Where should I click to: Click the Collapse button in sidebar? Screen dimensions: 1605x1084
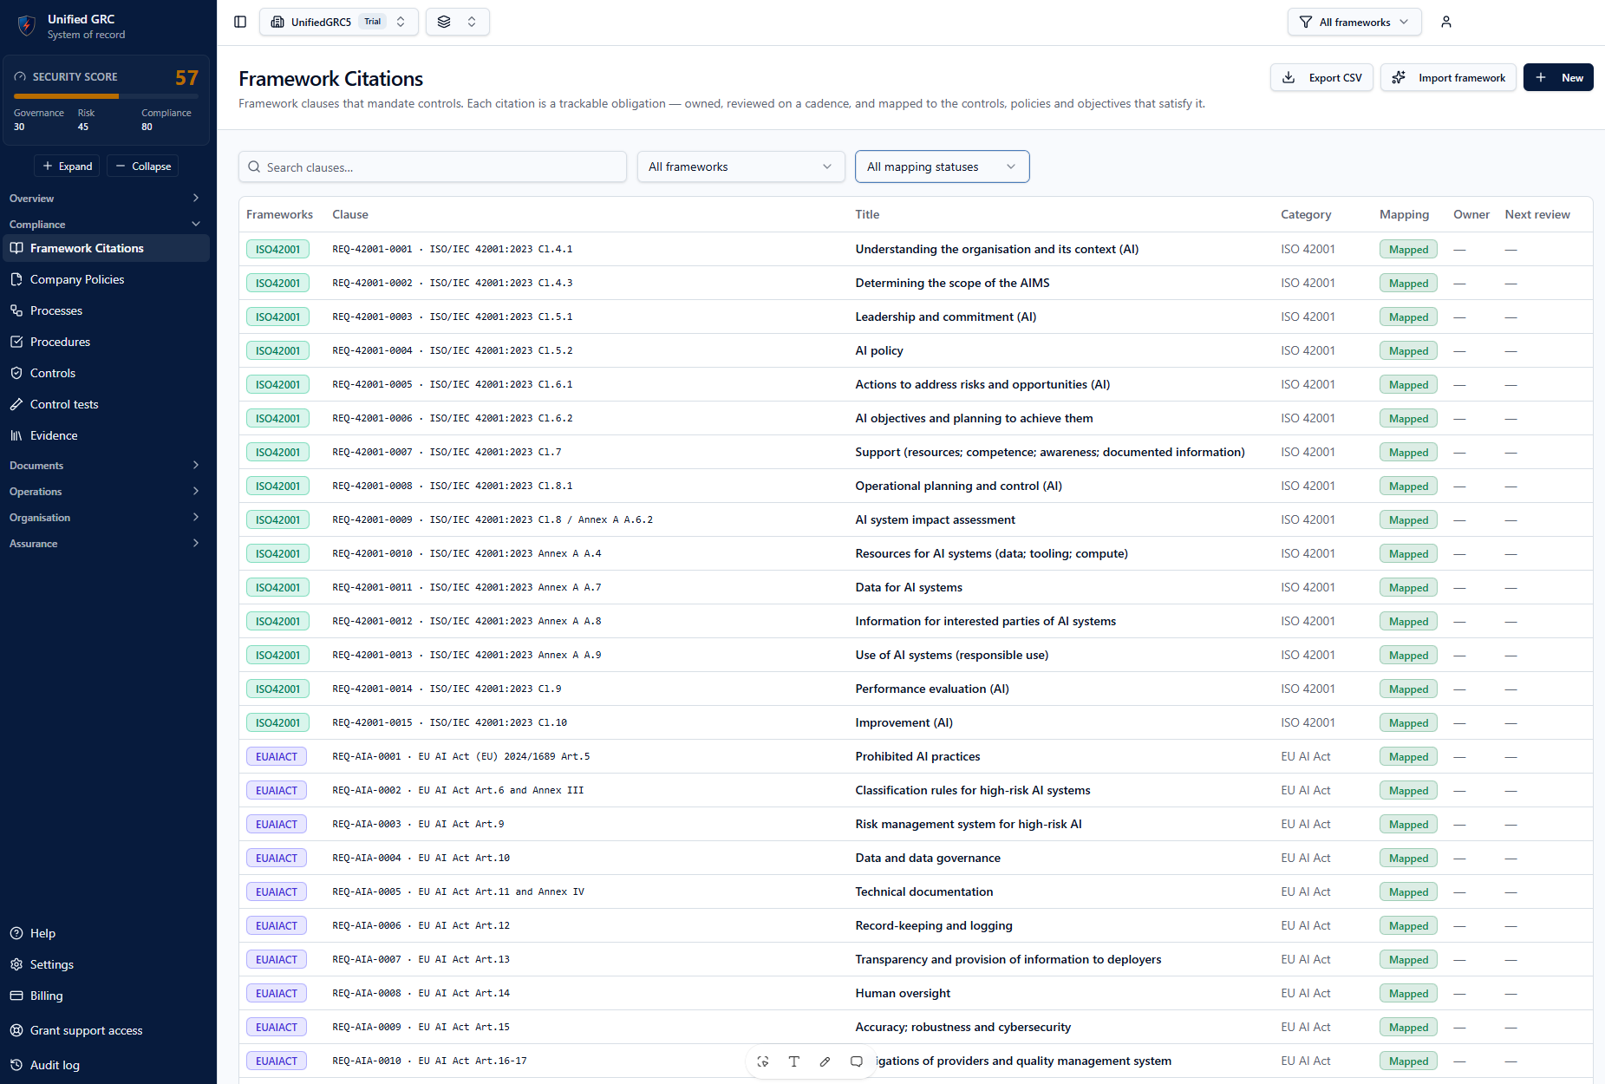click(142, 166)
